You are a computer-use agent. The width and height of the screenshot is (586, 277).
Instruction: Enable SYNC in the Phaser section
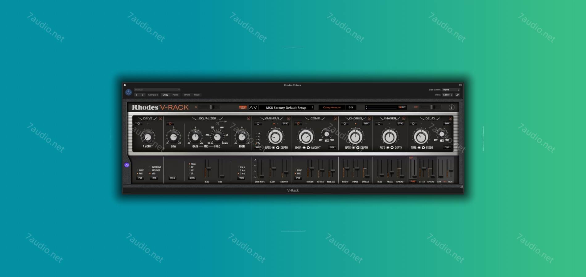(x=400, y=124)
